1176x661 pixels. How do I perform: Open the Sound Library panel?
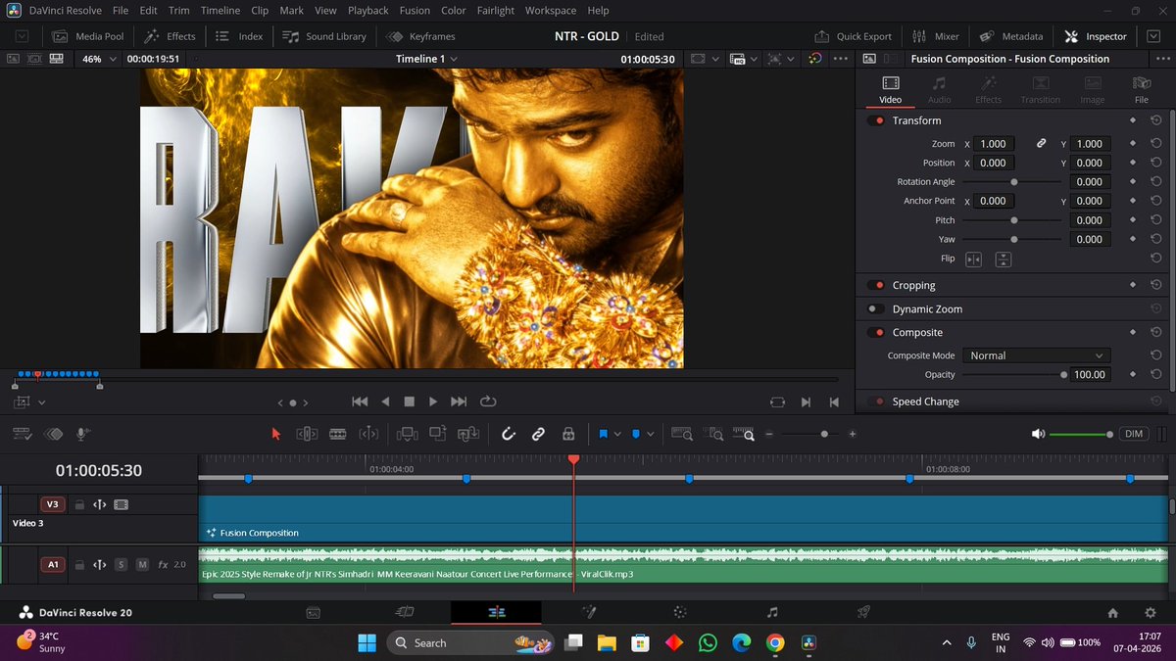323,36
